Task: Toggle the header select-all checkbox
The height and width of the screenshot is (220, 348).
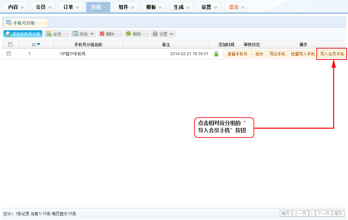Action: [10, 45]
